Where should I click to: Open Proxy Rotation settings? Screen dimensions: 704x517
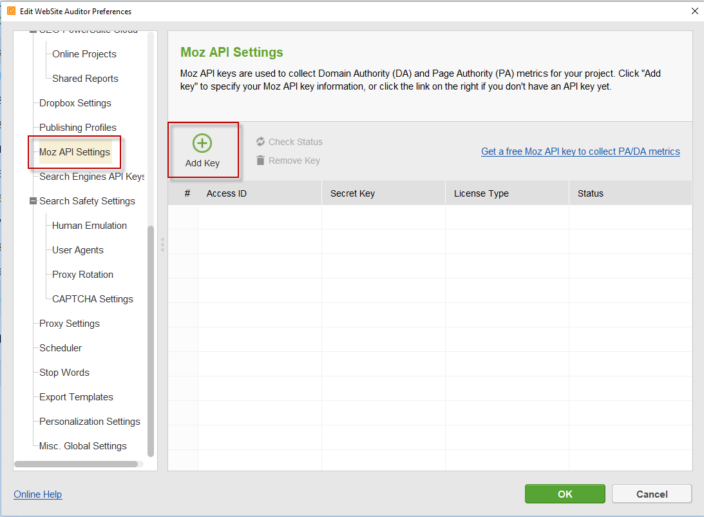pos(82,275)
